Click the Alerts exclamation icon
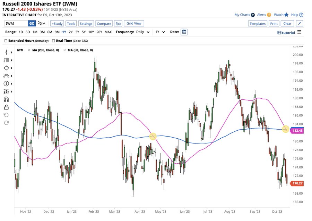 tap(269, 15)
